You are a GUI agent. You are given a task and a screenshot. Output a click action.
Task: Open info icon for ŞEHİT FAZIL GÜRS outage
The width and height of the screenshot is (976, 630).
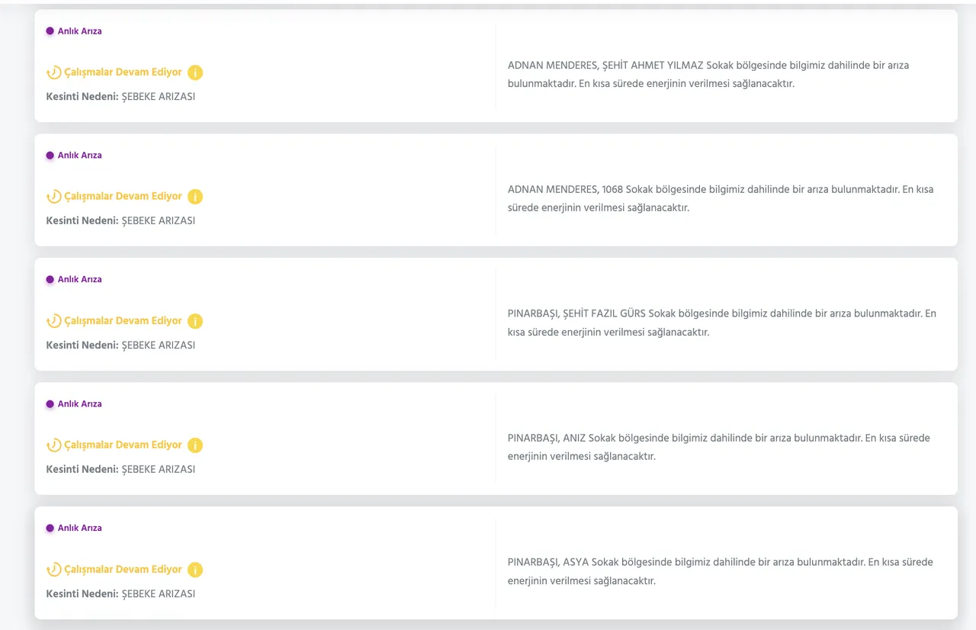195,321
